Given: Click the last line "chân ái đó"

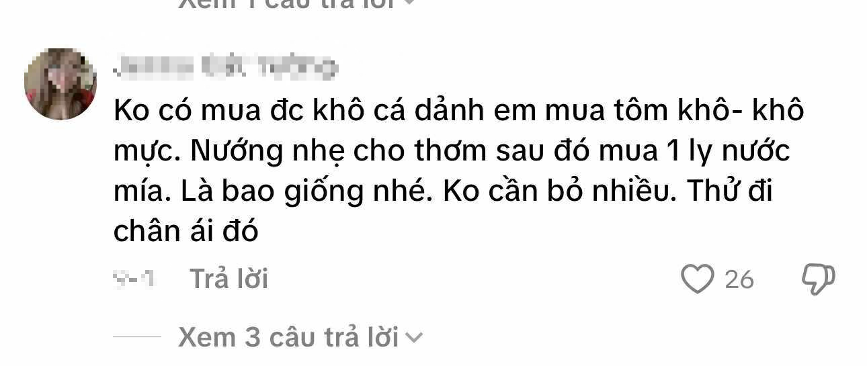Looking at the screenshot, I should [186, 232].
